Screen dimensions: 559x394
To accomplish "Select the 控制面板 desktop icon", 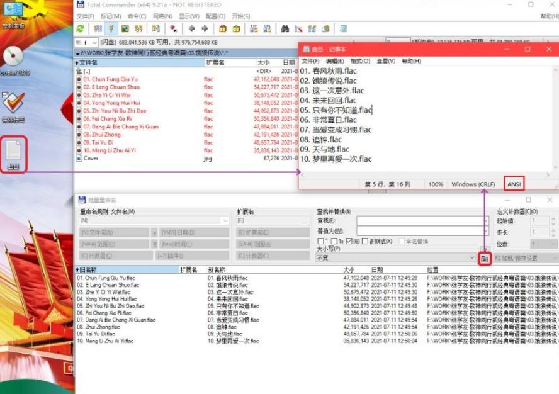I will 13,14.
